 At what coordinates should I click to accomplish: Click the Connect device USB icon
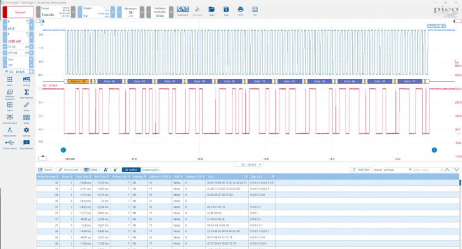[10, 144]
